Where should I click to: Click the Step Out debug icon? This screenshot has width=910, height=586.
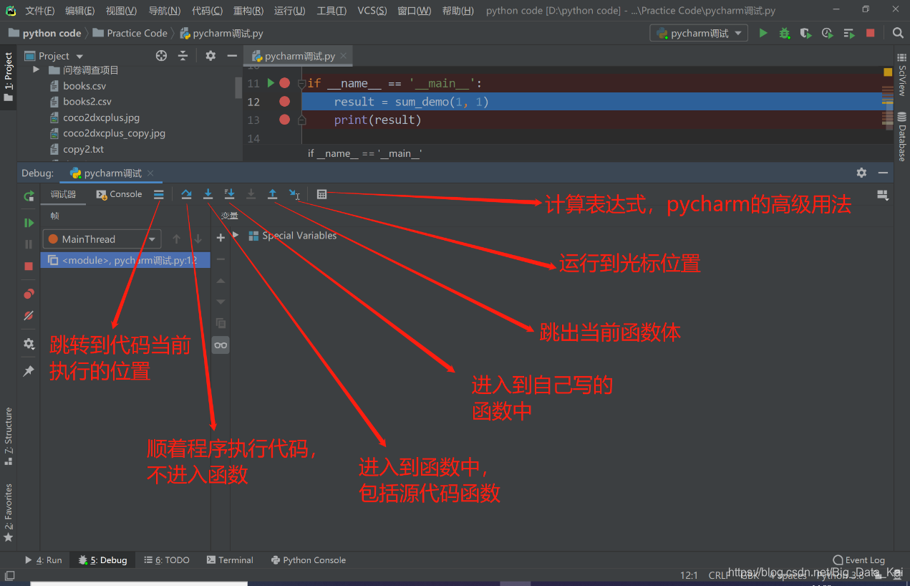click(272, 194)
